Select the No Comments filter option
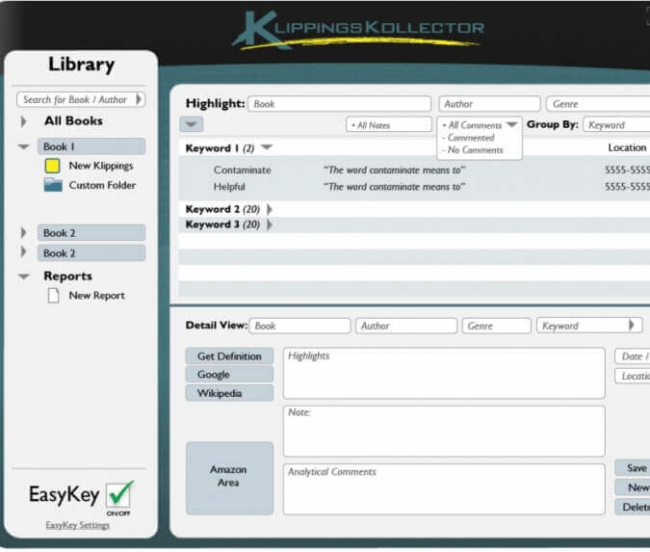Viewport: 650px width, 552px height. click(475, 150)
